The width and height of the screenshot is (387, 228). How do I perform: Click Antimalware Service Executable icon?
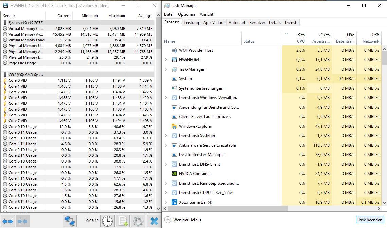[x=174, y=145]
